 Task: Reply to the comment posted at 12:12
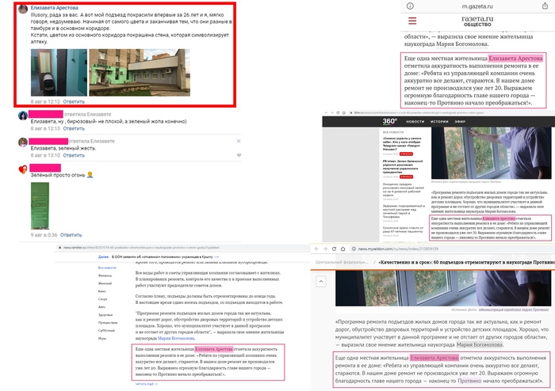73,102
